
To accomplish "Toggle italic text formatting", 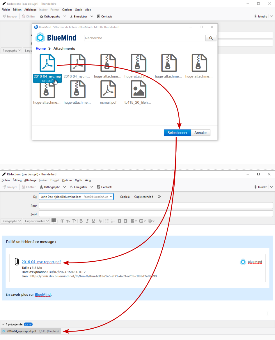I will pos(87,221).
